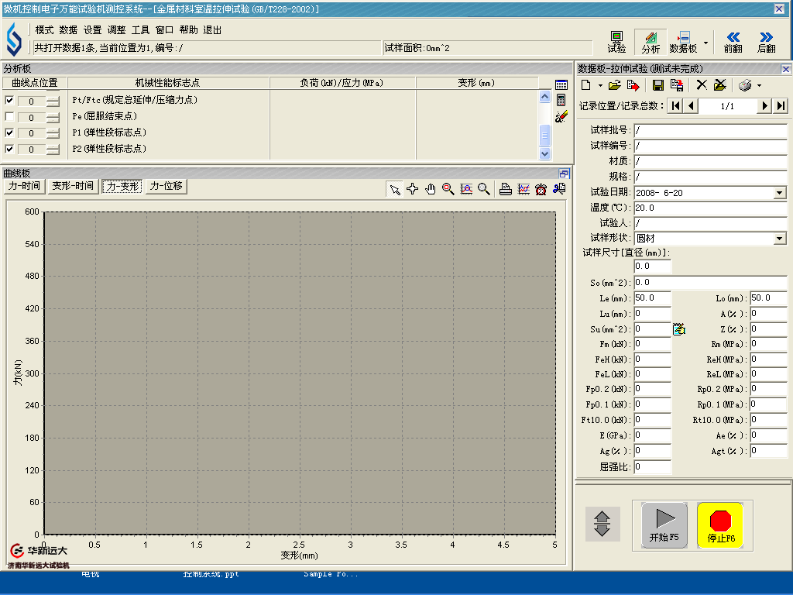Expand the 数据板 toolbar dropdown arrow

pyautogui.click(x=705, y=42)
